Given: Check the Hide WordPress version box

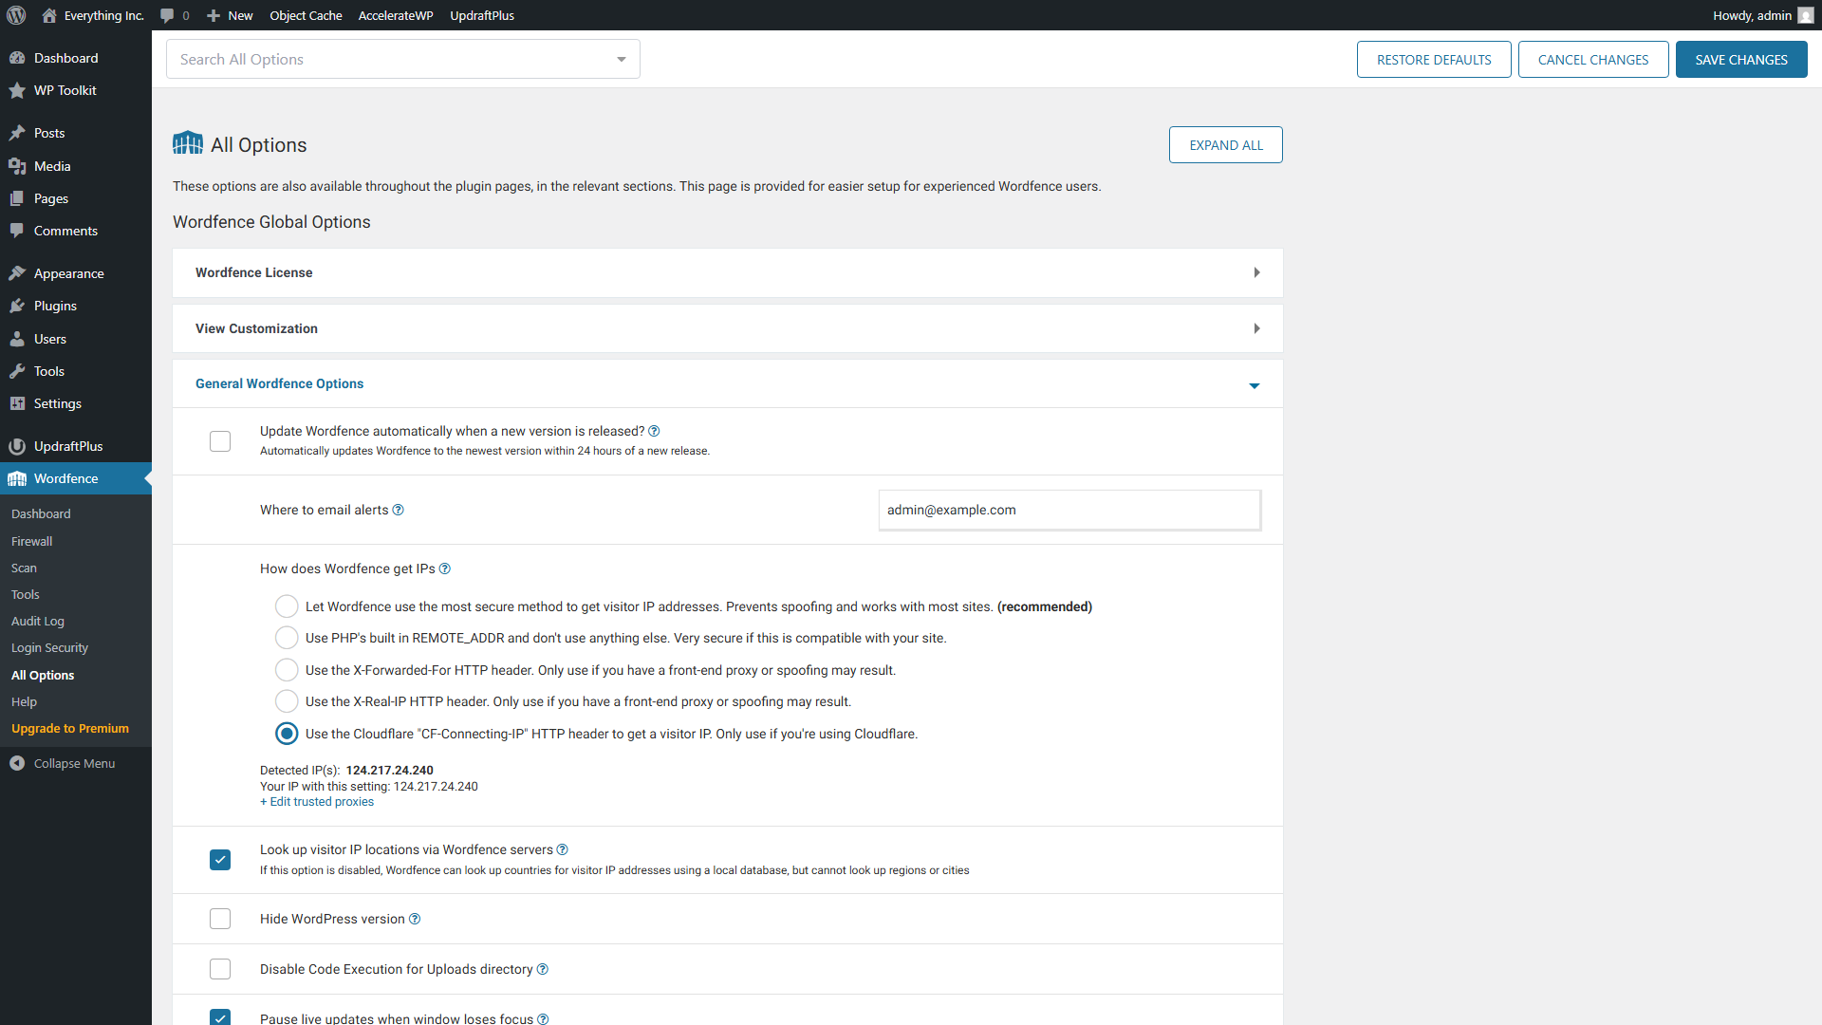Looking at the screenshot, I should (220, 919).
